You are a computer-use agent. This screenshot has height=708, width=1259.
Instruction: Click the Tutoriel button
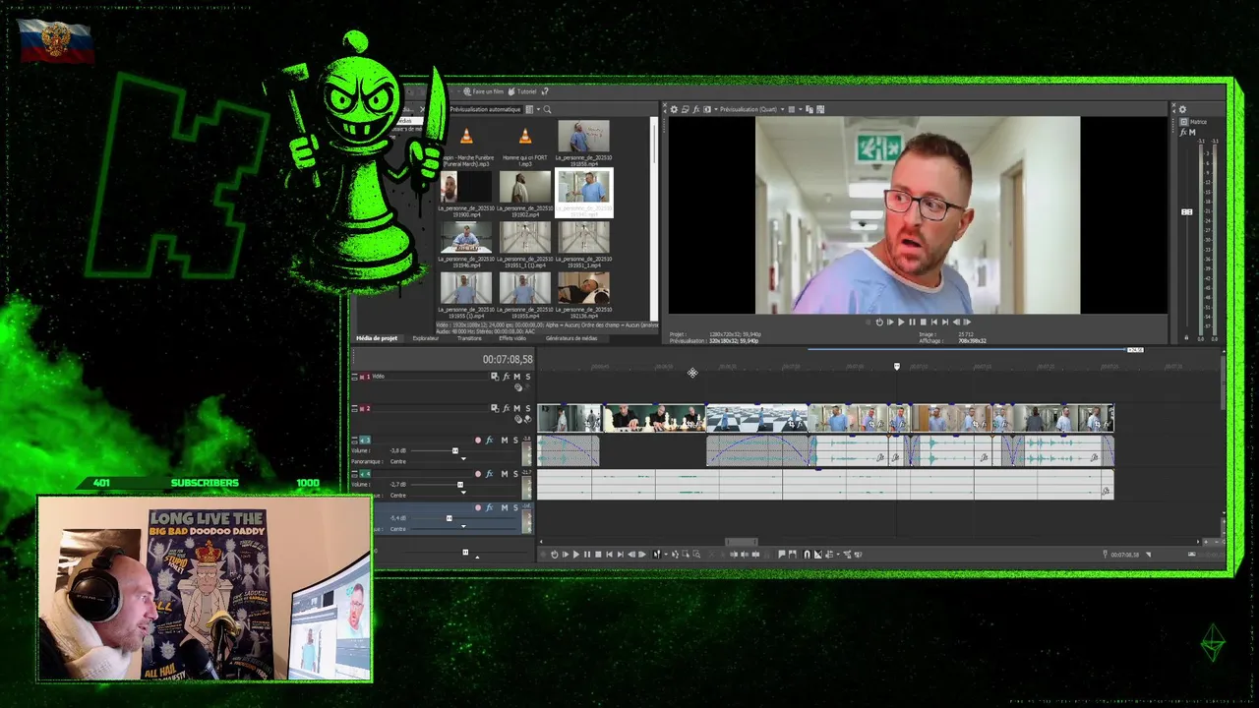tap(522, 91)
